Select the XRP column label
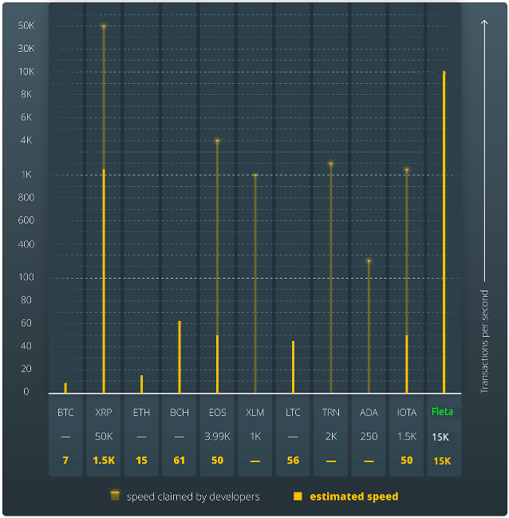 [104, 413]
